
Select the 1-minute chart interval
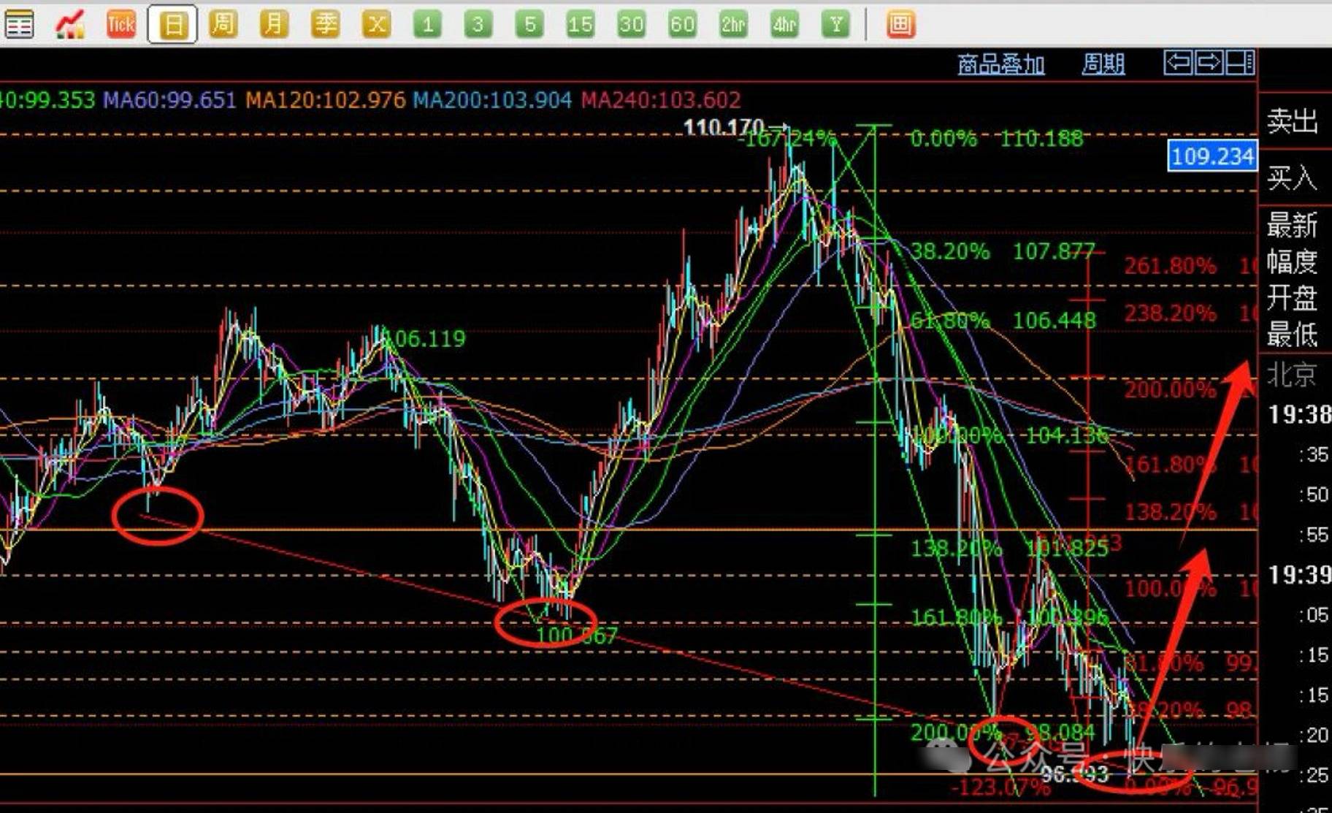[x=427, y=25]
